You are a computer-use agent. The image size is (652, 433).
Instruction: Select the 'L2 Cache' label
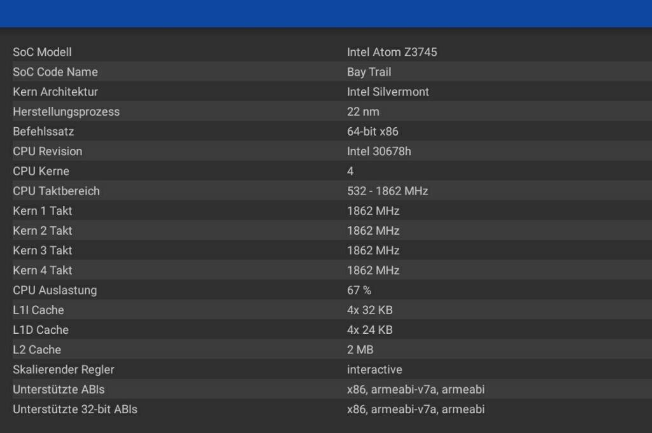click(36, 350)
